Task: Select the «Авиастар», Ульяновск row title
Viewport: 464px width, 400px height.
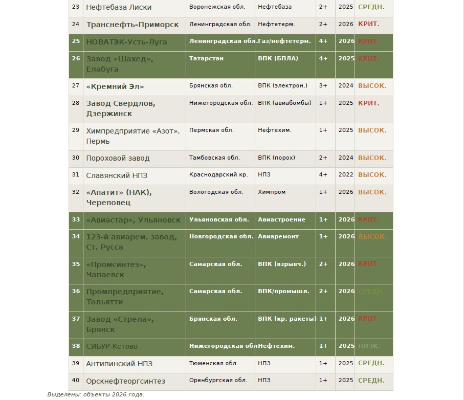Action: pos(133,220)
